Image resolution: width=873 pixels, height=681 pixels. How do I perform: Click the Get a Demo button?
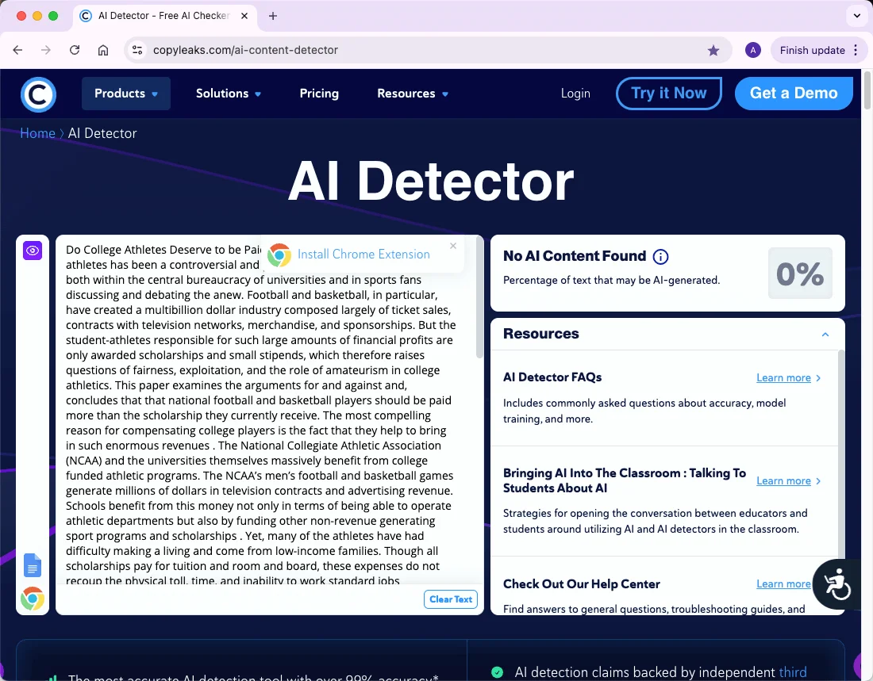click(794, 94)
